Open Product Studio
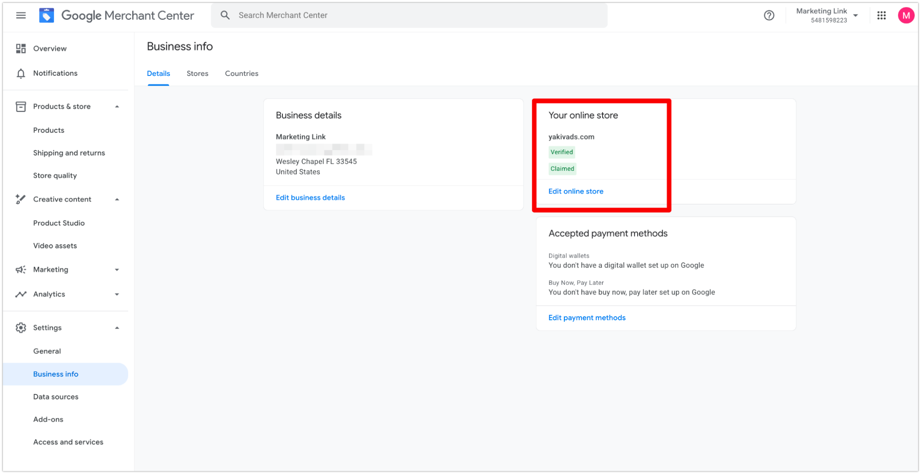 coord(59,223)
